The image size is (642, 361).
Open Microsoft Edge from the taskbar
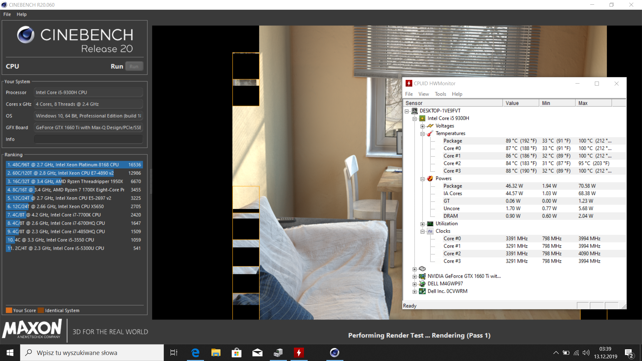195,353
